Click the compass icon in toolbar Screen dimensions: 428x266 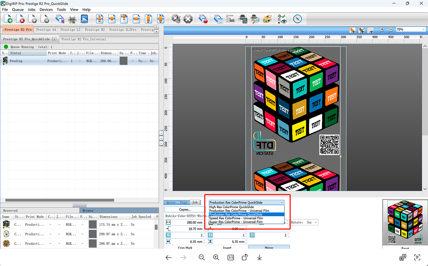297,19
